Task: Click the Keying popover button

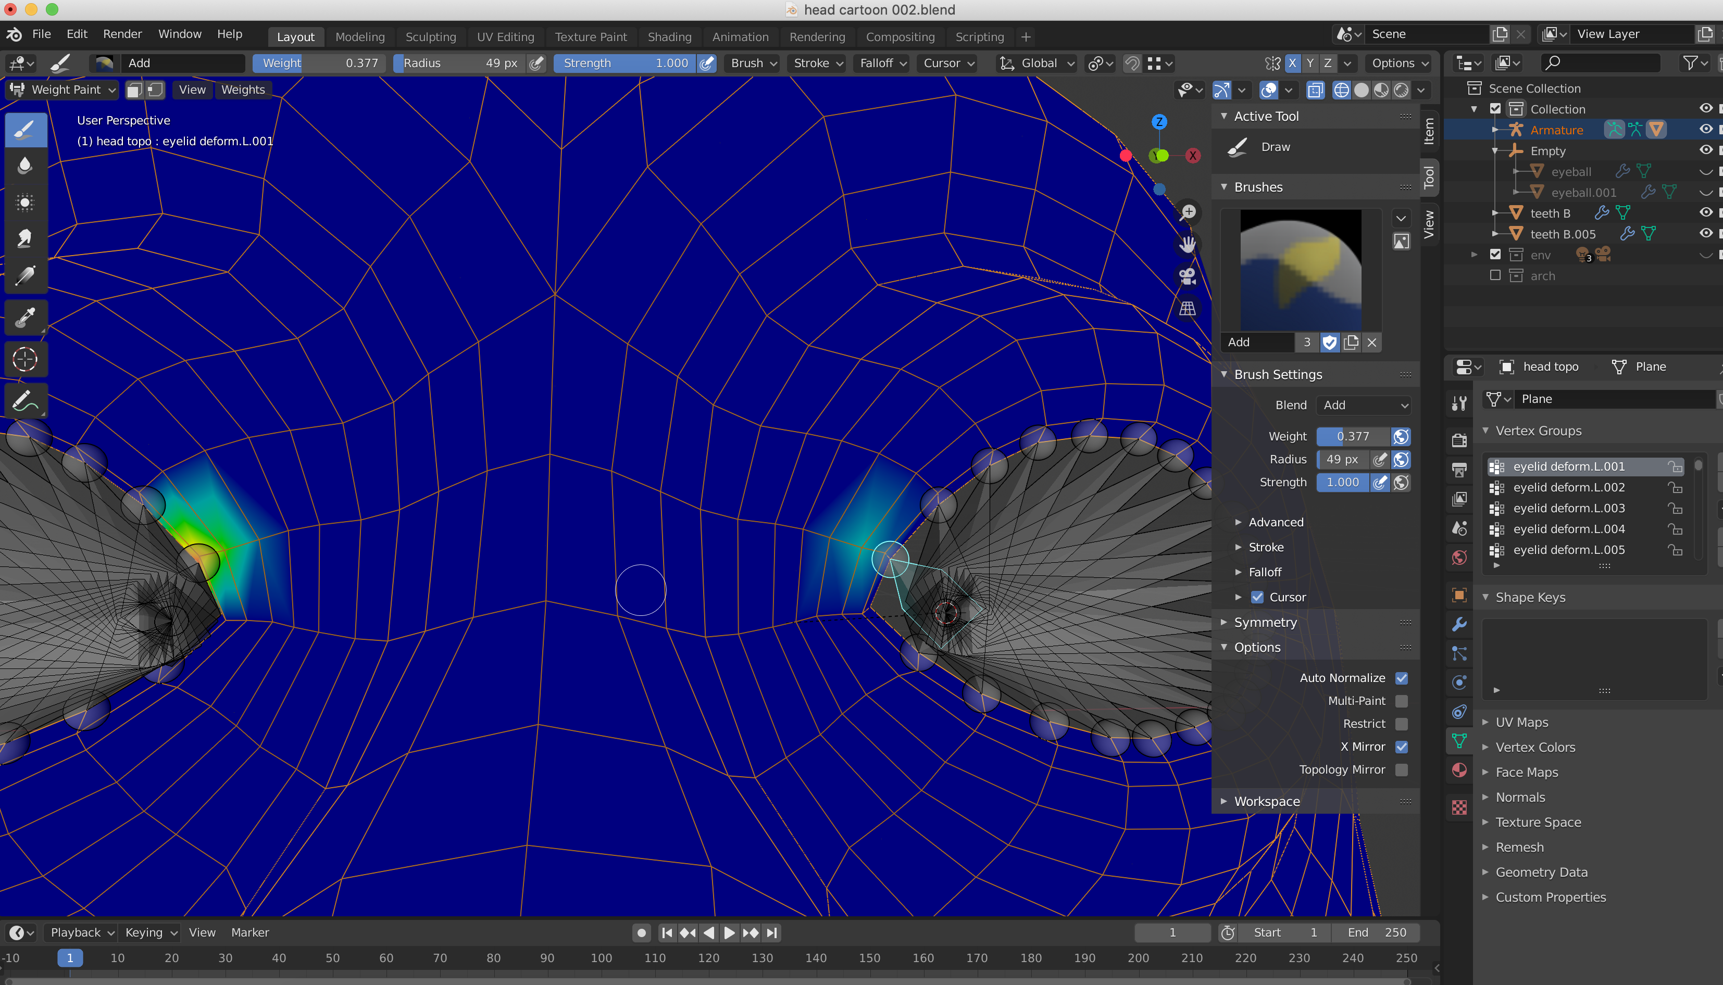Action: [x=151, y=932]
